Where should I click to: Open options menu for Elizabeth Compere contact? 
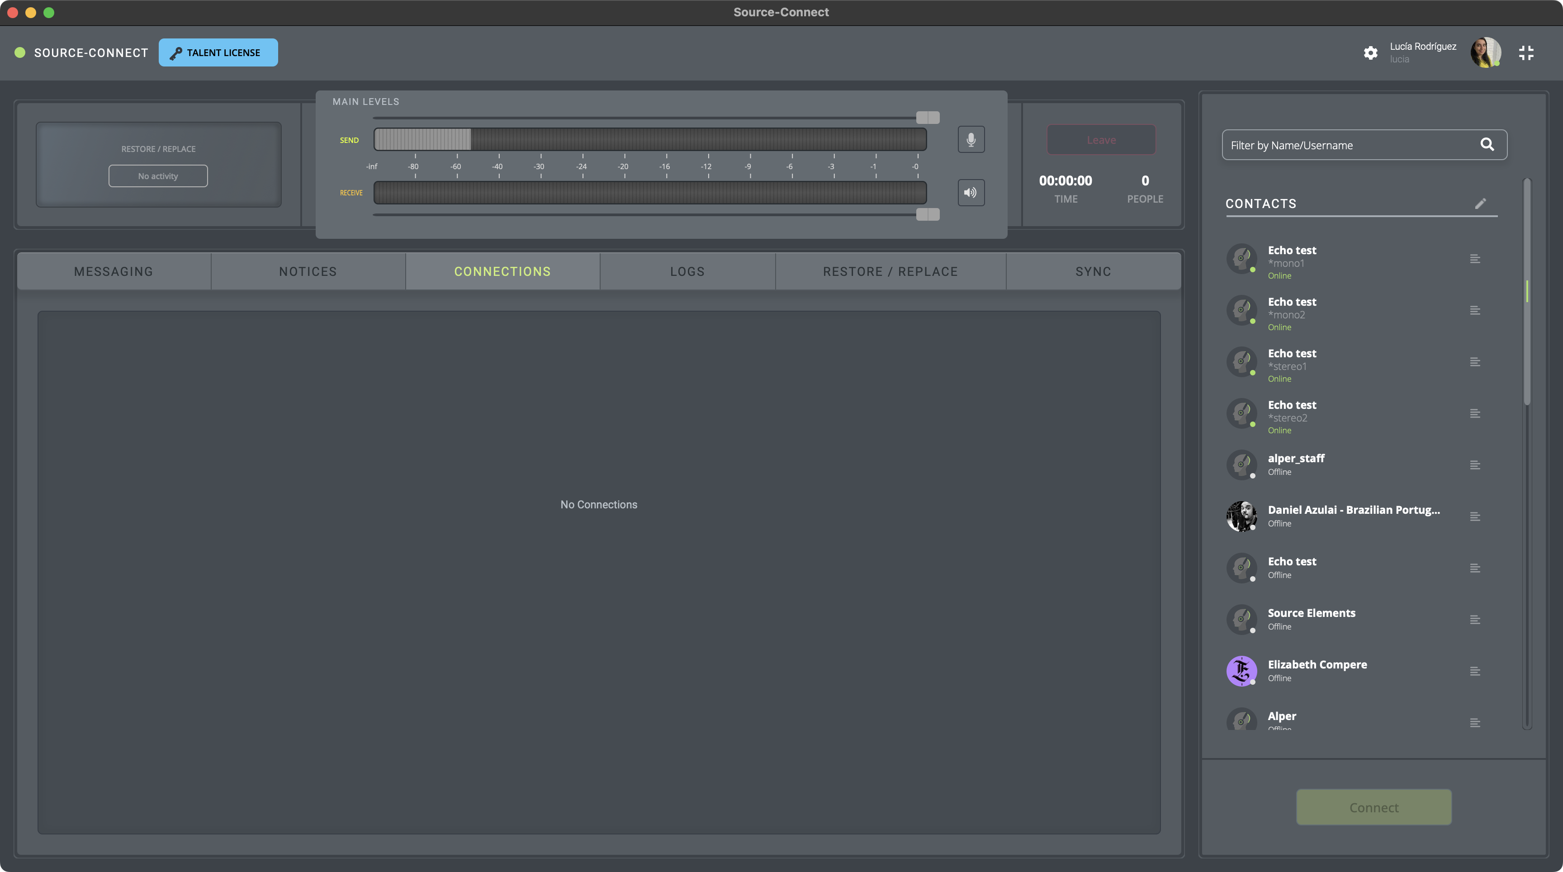pyautogui.click(x=1475, y=672)
